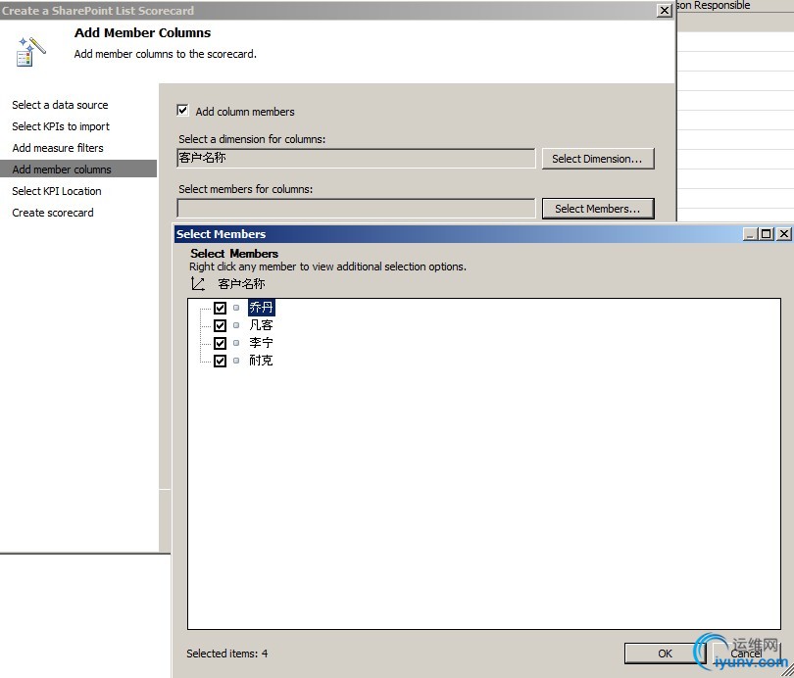Image resolution: width=794 pixels, height=678 pixels.
Task: Uncheck the 乔丹 member checkbox
Action: pyautogui.click(x=220, y=308)
